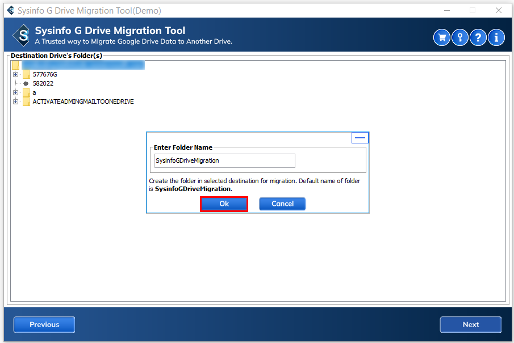
Task: Open the question mark help icon
Action: (x=478, y=37)
